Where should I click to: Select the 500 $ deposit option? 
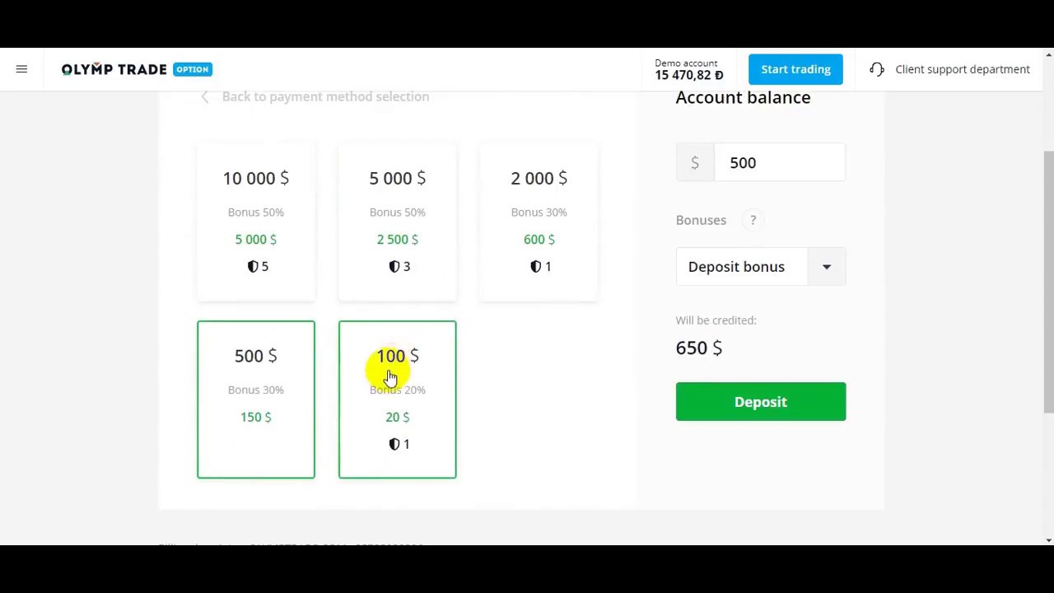256,399
